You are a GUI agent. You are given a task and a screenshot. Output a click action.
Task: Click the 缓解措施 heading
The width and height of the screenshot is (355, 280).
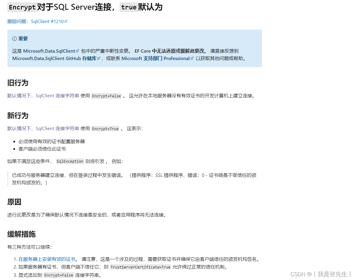point(21,234)
